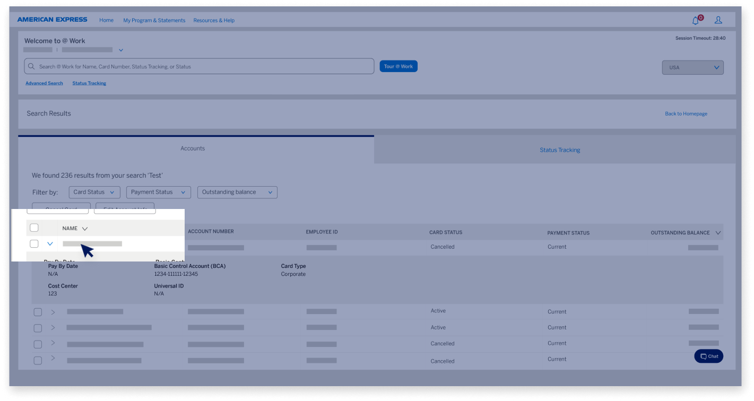
Task: Click the Home navigation icon
Action: click(x=106, y=20)
